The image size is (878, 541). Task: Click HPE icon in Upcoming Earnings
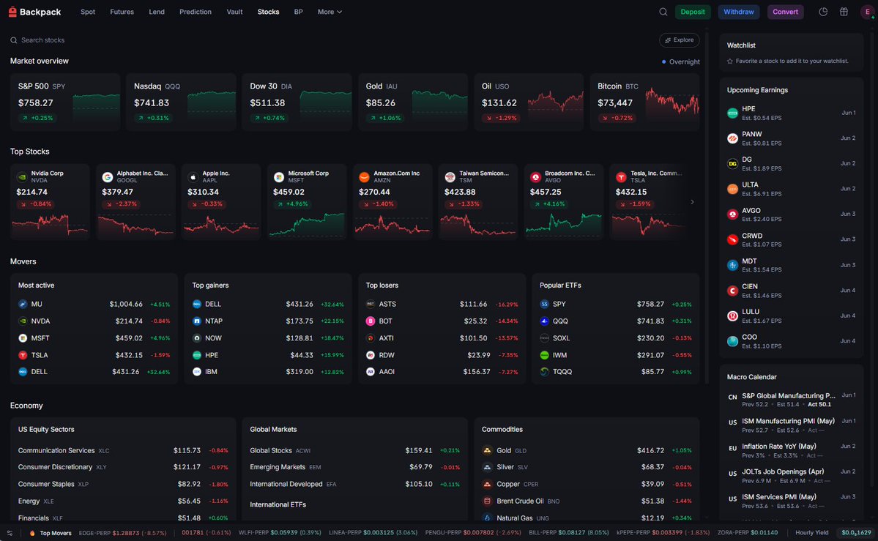732,113
